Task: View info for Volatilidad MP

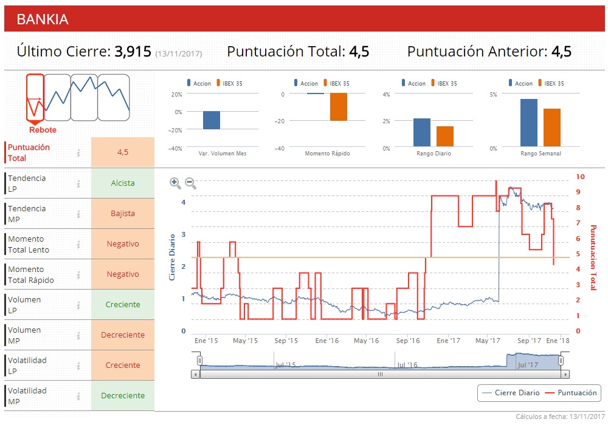Action: (78, 396)
